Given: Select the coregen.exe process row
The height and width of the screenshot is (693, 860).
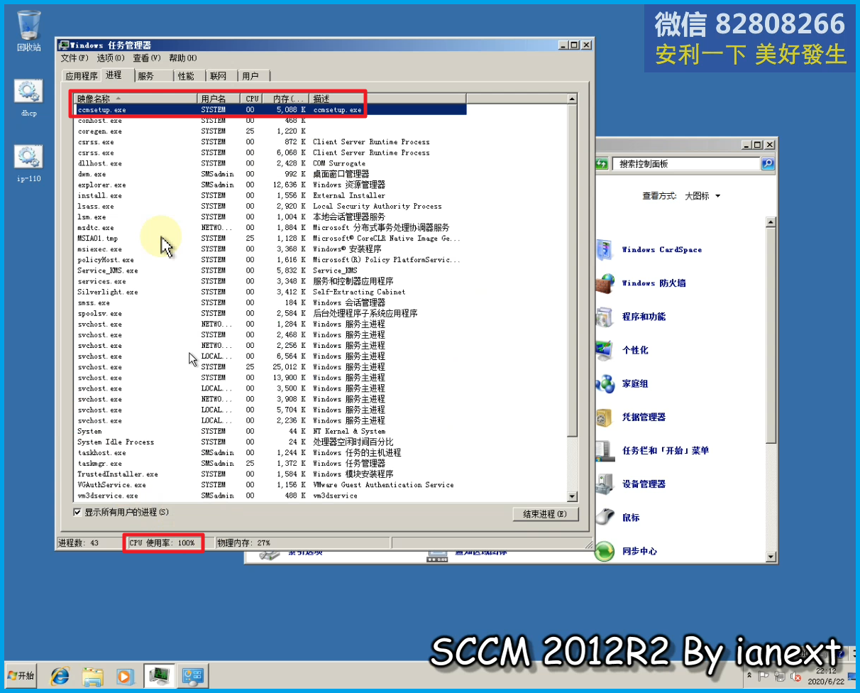Looking at the screenshot, I should click(x=271, y=131).
